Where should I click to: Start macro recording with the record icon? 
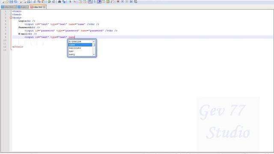[x=118, y=2]
